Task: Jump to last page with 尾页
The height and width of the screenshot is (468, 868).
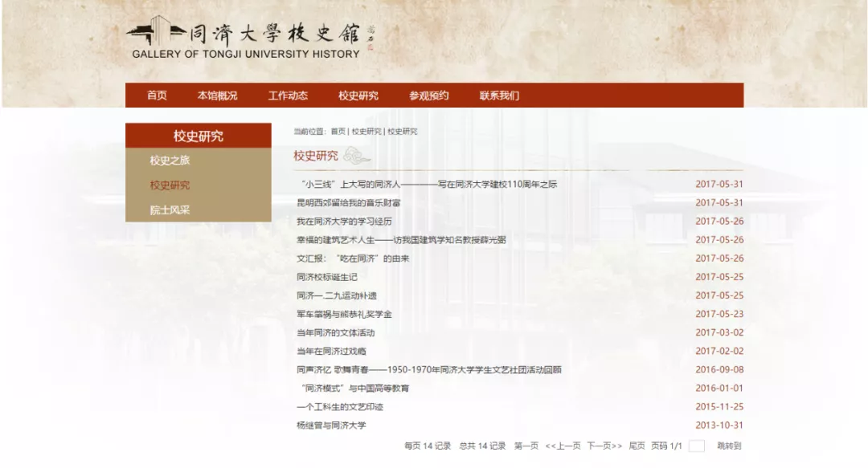Action: pyautogui.click(x=637, y=446)
